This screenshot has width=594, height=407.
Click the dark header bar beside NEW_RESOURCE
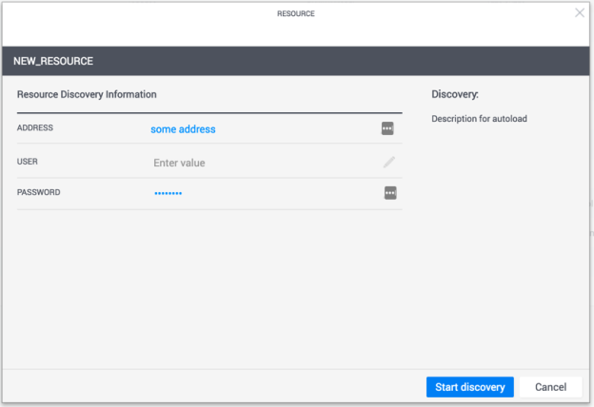click(x=333, y=61)
